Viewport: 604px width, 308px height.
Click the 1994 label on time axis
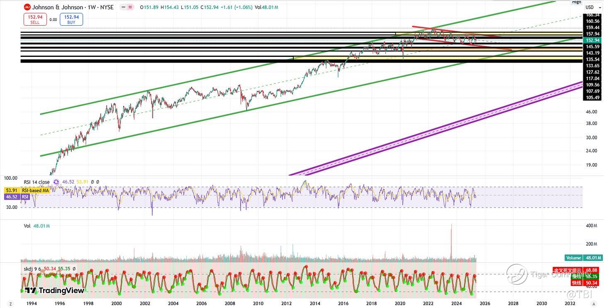coord(32,304)
